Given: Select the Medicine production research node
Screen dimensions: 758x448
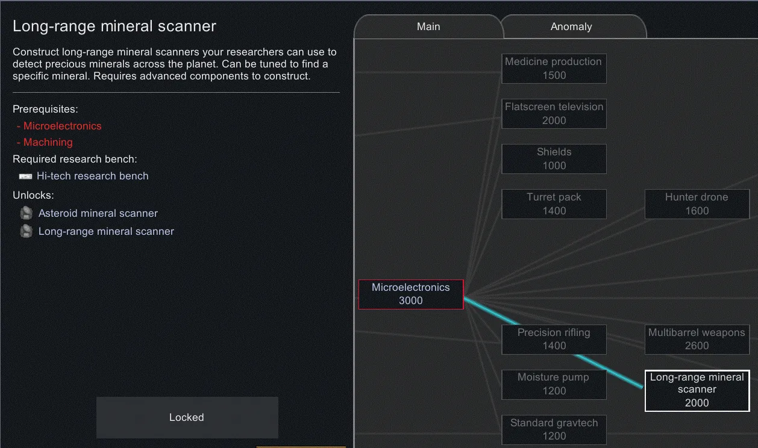Looking at the screenshot, I should [x=554, y=68].
